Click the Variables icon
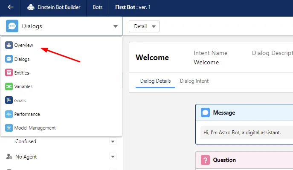 coord(9,86)
